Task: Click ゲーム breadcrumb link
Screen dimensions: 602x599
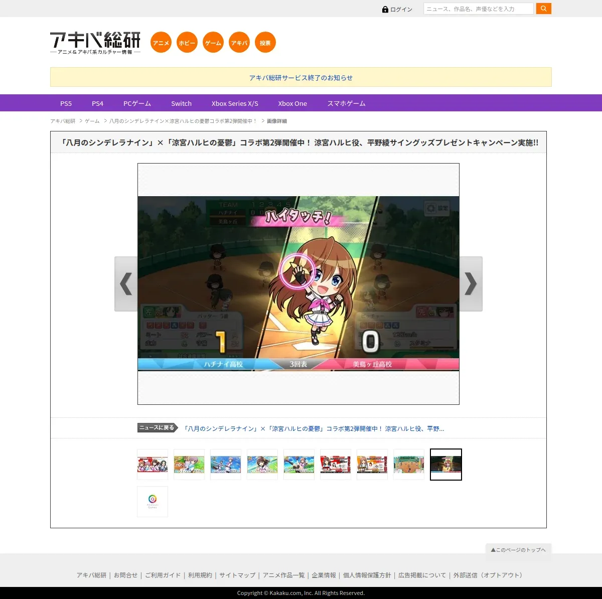Action: (92, 121)
